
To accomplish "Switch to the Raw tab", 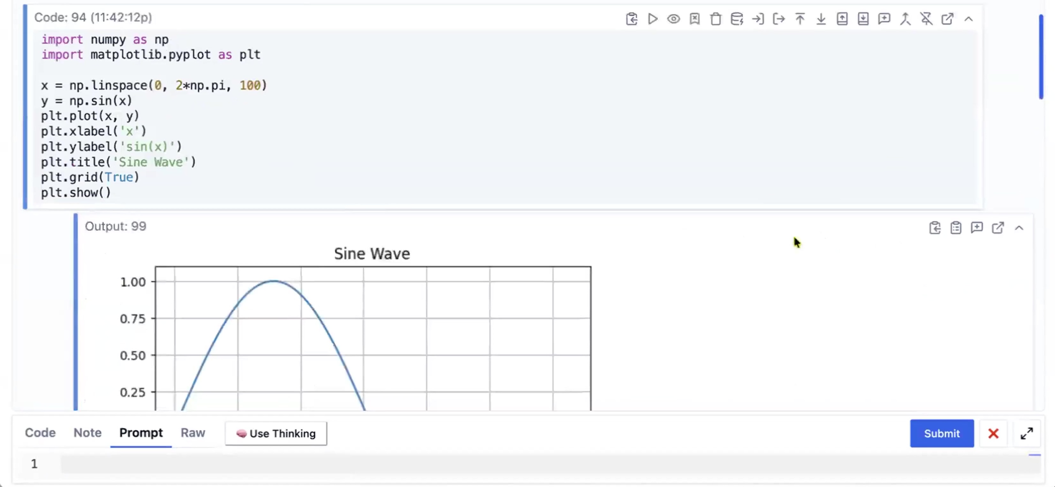I will [192, 432].
